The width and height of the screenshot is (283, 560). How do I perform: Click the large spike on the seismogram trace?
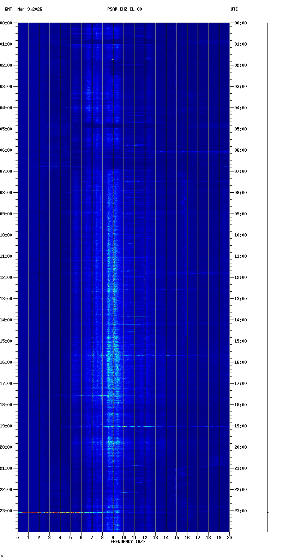(x=267, y=39)
